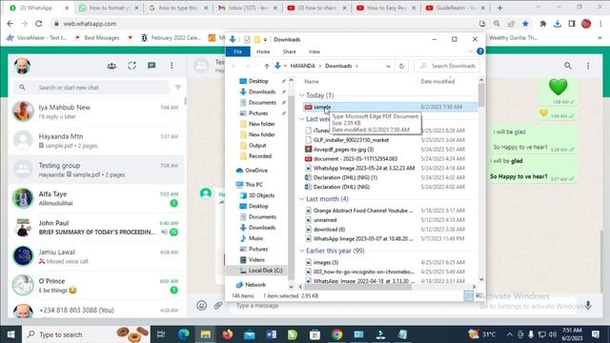Open Iya Mahbub New chat
The width and height of the screenshot is (610, 343).
click(x=96, y=111)
